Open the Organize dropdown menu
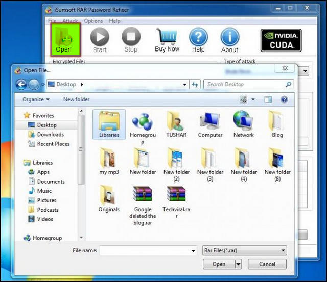 pos(36,99)
